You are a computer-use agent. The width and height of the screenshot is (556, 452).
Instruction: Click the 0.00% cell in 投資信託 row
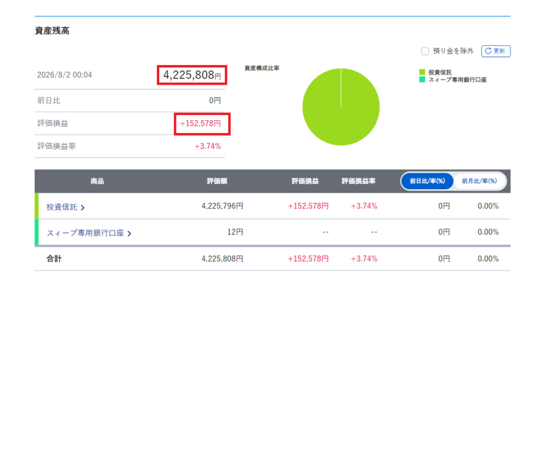(x=488, y=206)
